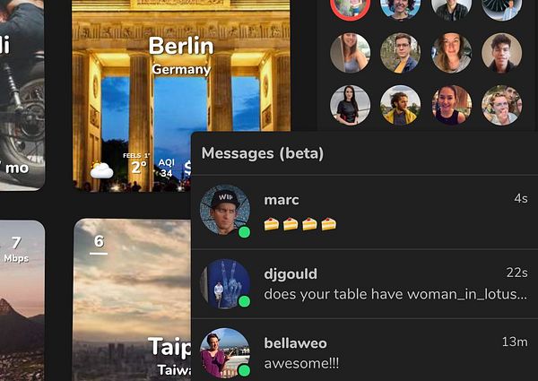Open the Berlin city card
538x381 pixels.
tap(181, 95)
